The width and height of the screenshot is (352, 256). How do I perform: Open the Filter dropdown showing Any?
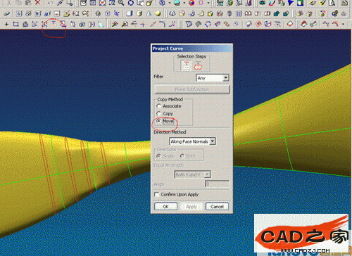click(213, 78)
